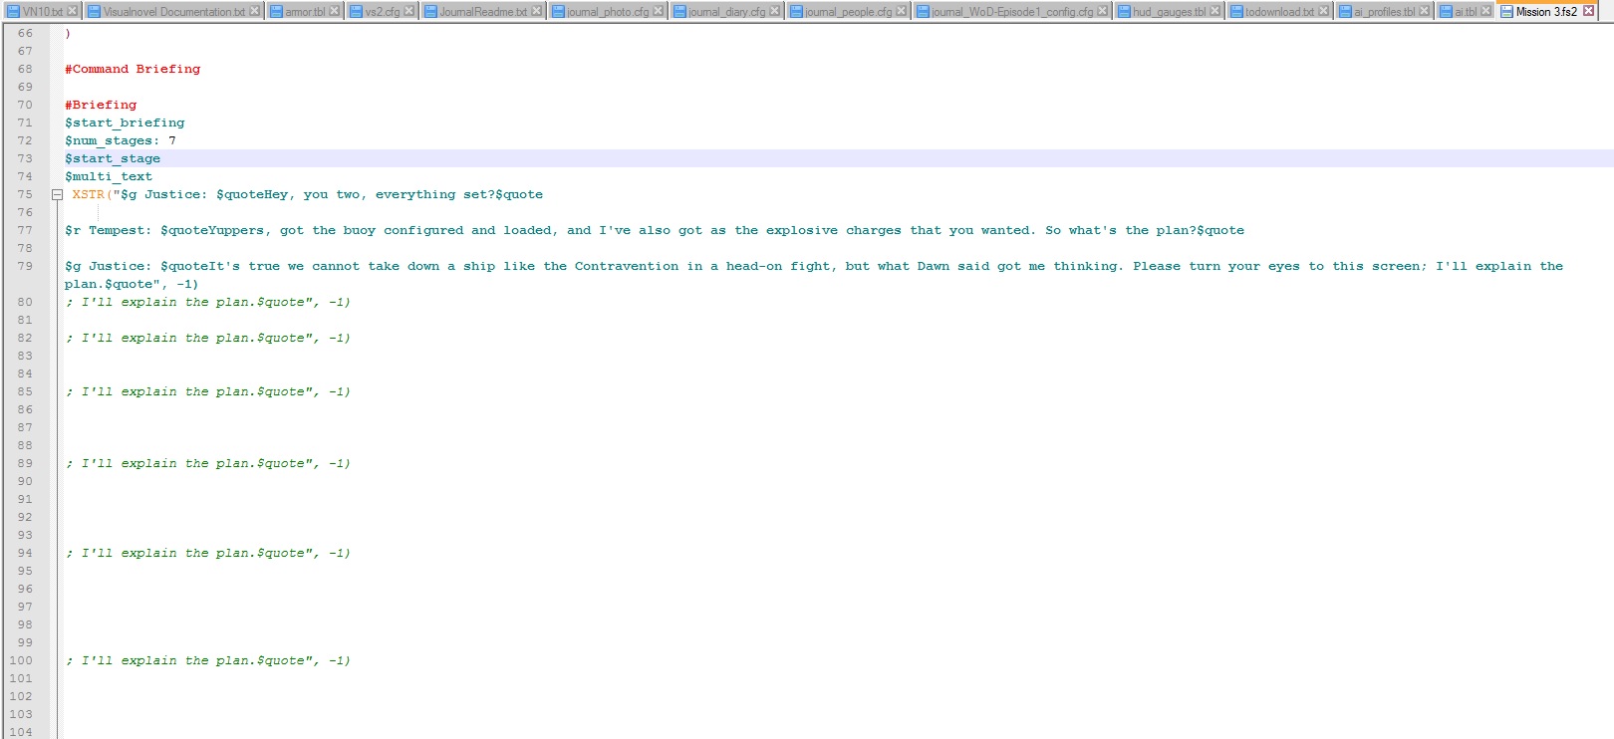Open the journal_people.cfg tab

[x=848, y=11]
